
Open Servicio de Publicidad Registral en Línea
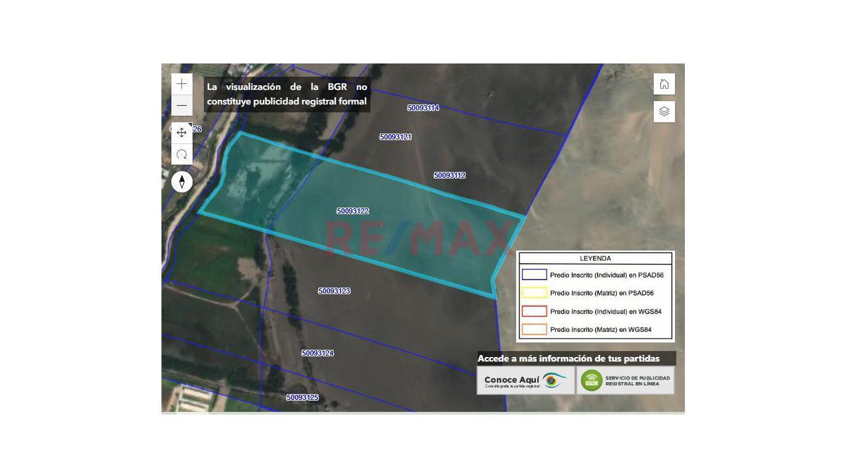tap(625, 380)
